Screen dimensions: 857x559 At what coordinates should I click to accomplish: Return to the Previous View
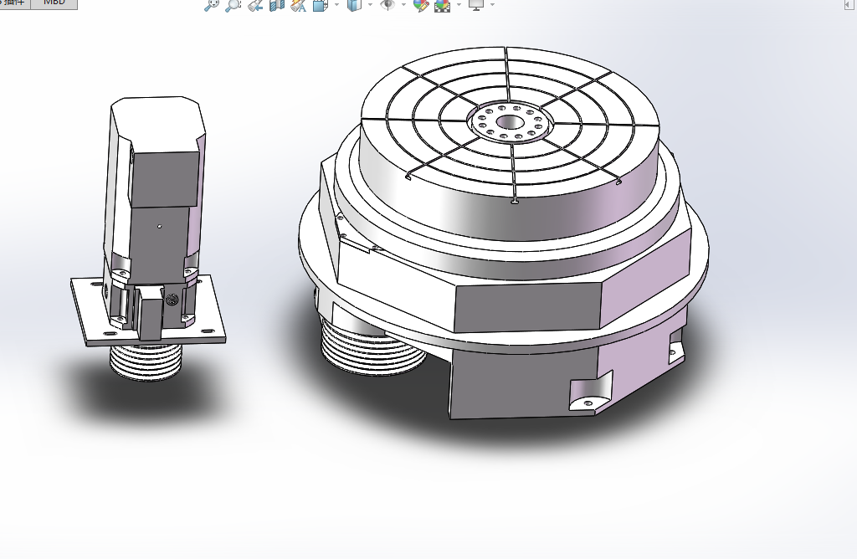255,6
